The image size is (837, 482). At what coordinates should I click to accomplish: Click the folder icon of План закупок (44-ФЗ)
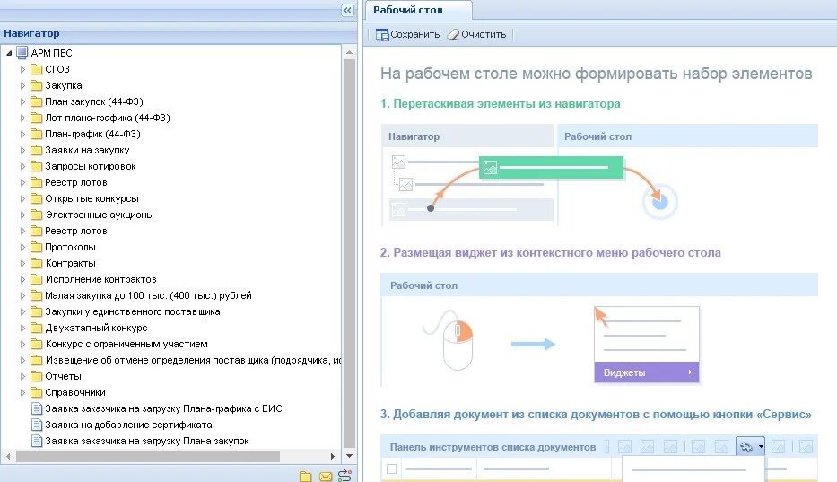pos(36,101)
